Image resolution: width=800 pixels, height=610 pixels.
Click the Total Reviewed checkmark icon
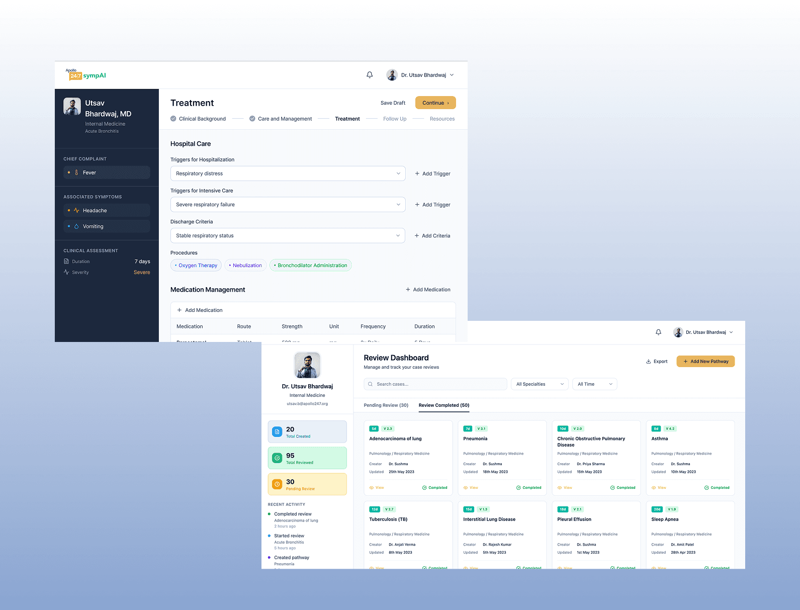(277, 458)
